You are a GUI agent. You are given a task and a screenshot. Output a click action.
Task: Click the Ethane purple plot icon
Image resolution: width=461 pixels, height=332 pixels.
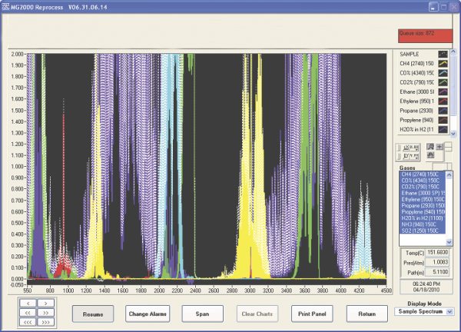pos(443,91)
